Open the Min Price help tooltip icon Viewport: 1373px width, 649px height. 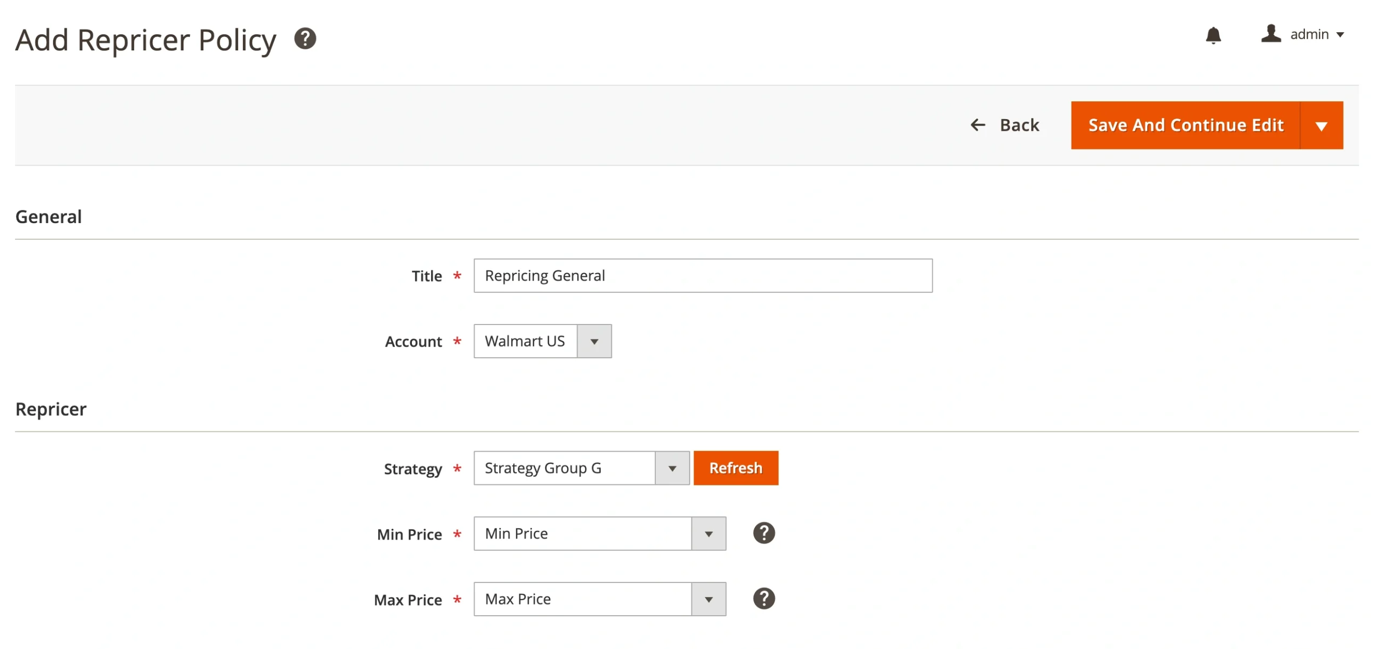(x=763, y=533)
